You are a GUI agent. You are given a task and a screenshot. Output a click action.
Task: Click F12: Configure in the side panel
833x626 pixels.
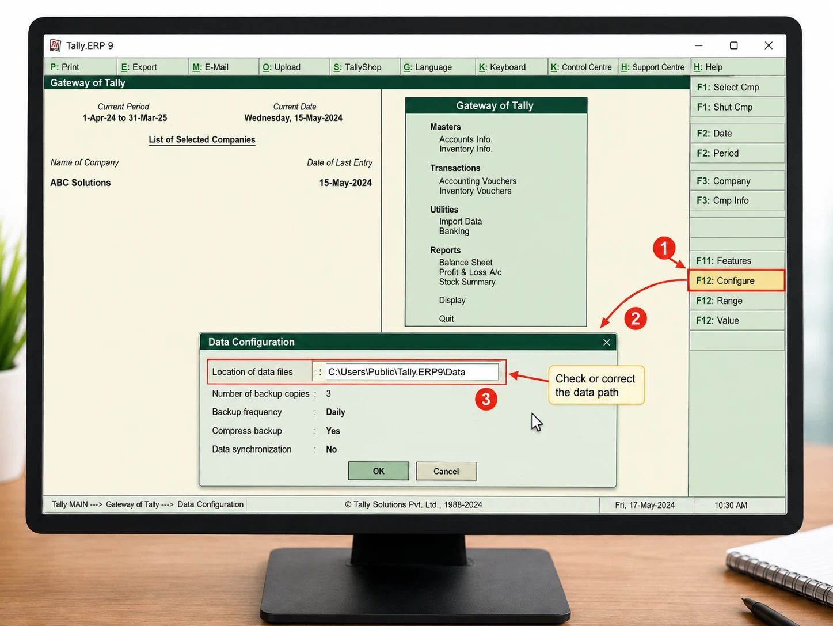click(737, 280)
